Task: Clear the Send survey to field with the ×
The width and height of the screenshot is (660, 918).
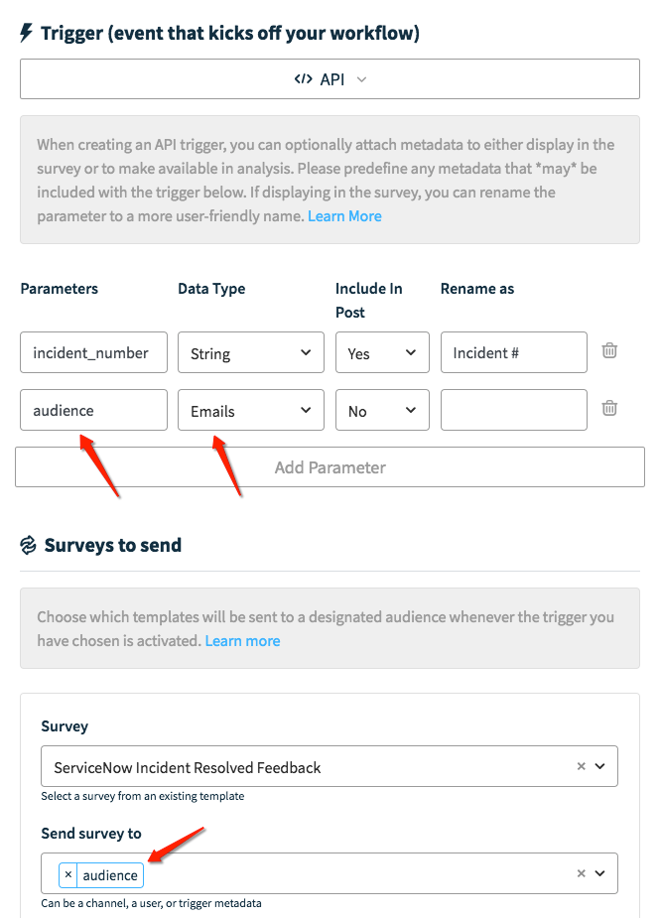Action: coord(581,873)
